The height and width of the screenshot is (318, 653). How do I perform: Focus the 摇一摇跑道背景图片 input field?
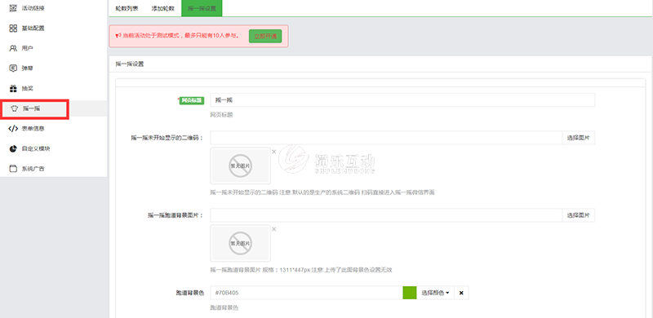click(386, 215)
